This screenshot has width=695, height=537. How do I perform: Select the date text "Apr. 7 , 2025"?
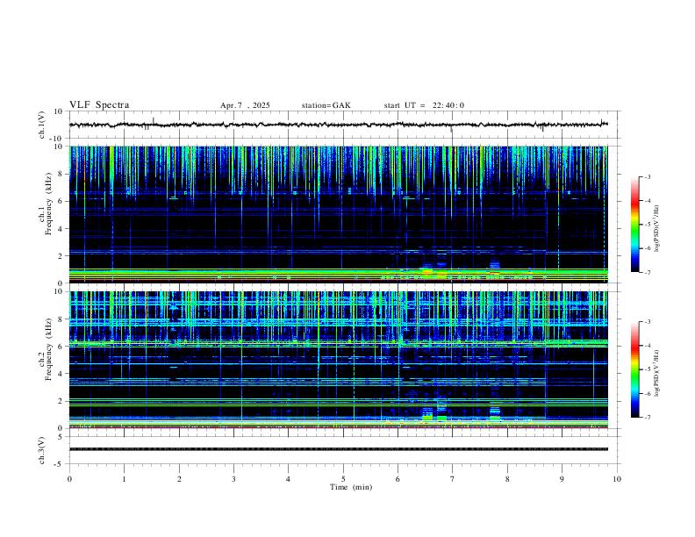pyautogui.click(x=245, y=105)
